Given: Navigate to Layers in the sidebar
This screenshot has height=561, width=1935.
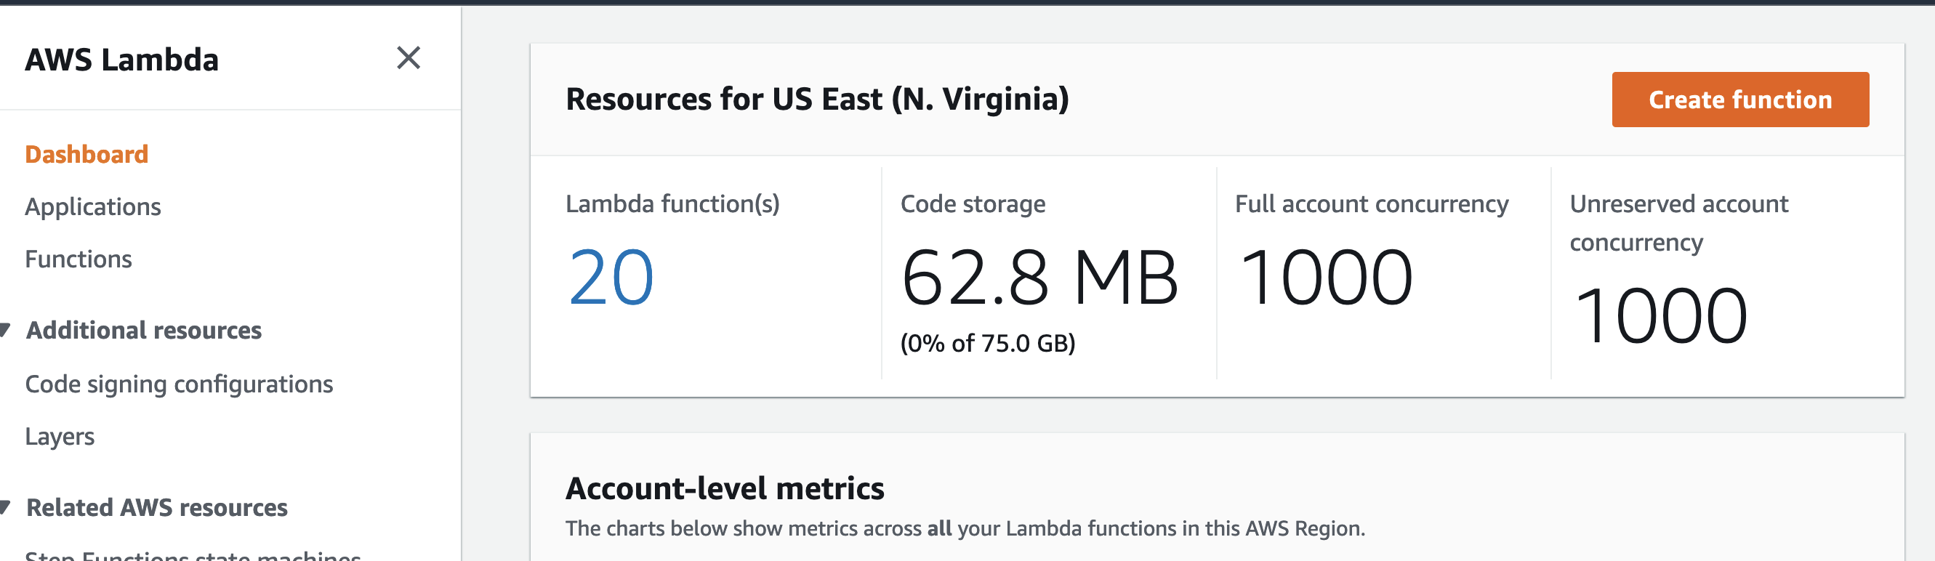Looking at the screenshot, I should (x=60, y=436).
